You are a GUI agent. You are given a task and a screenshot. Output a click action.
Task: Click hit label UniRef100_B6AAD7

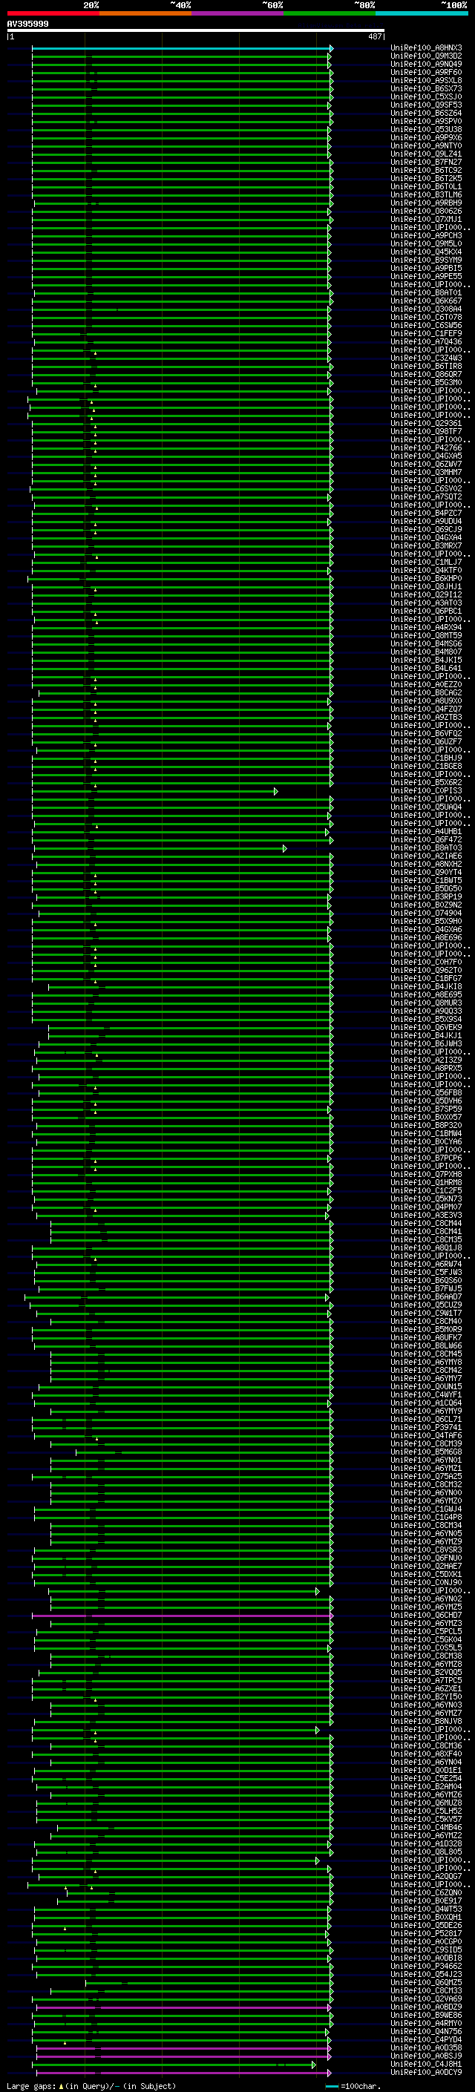pyautogui.click(x=426, y=1297)
